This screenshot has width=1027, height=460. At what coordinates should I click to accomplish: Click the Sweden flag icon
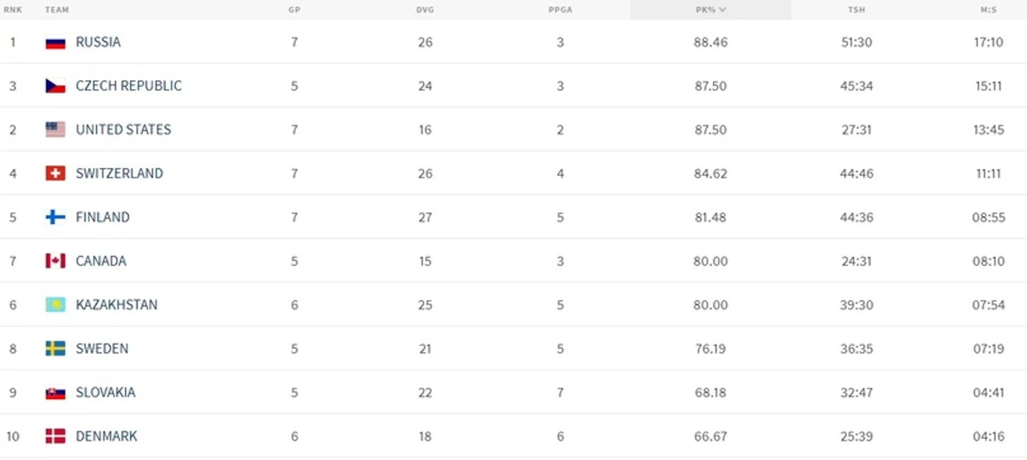point(56,348)
